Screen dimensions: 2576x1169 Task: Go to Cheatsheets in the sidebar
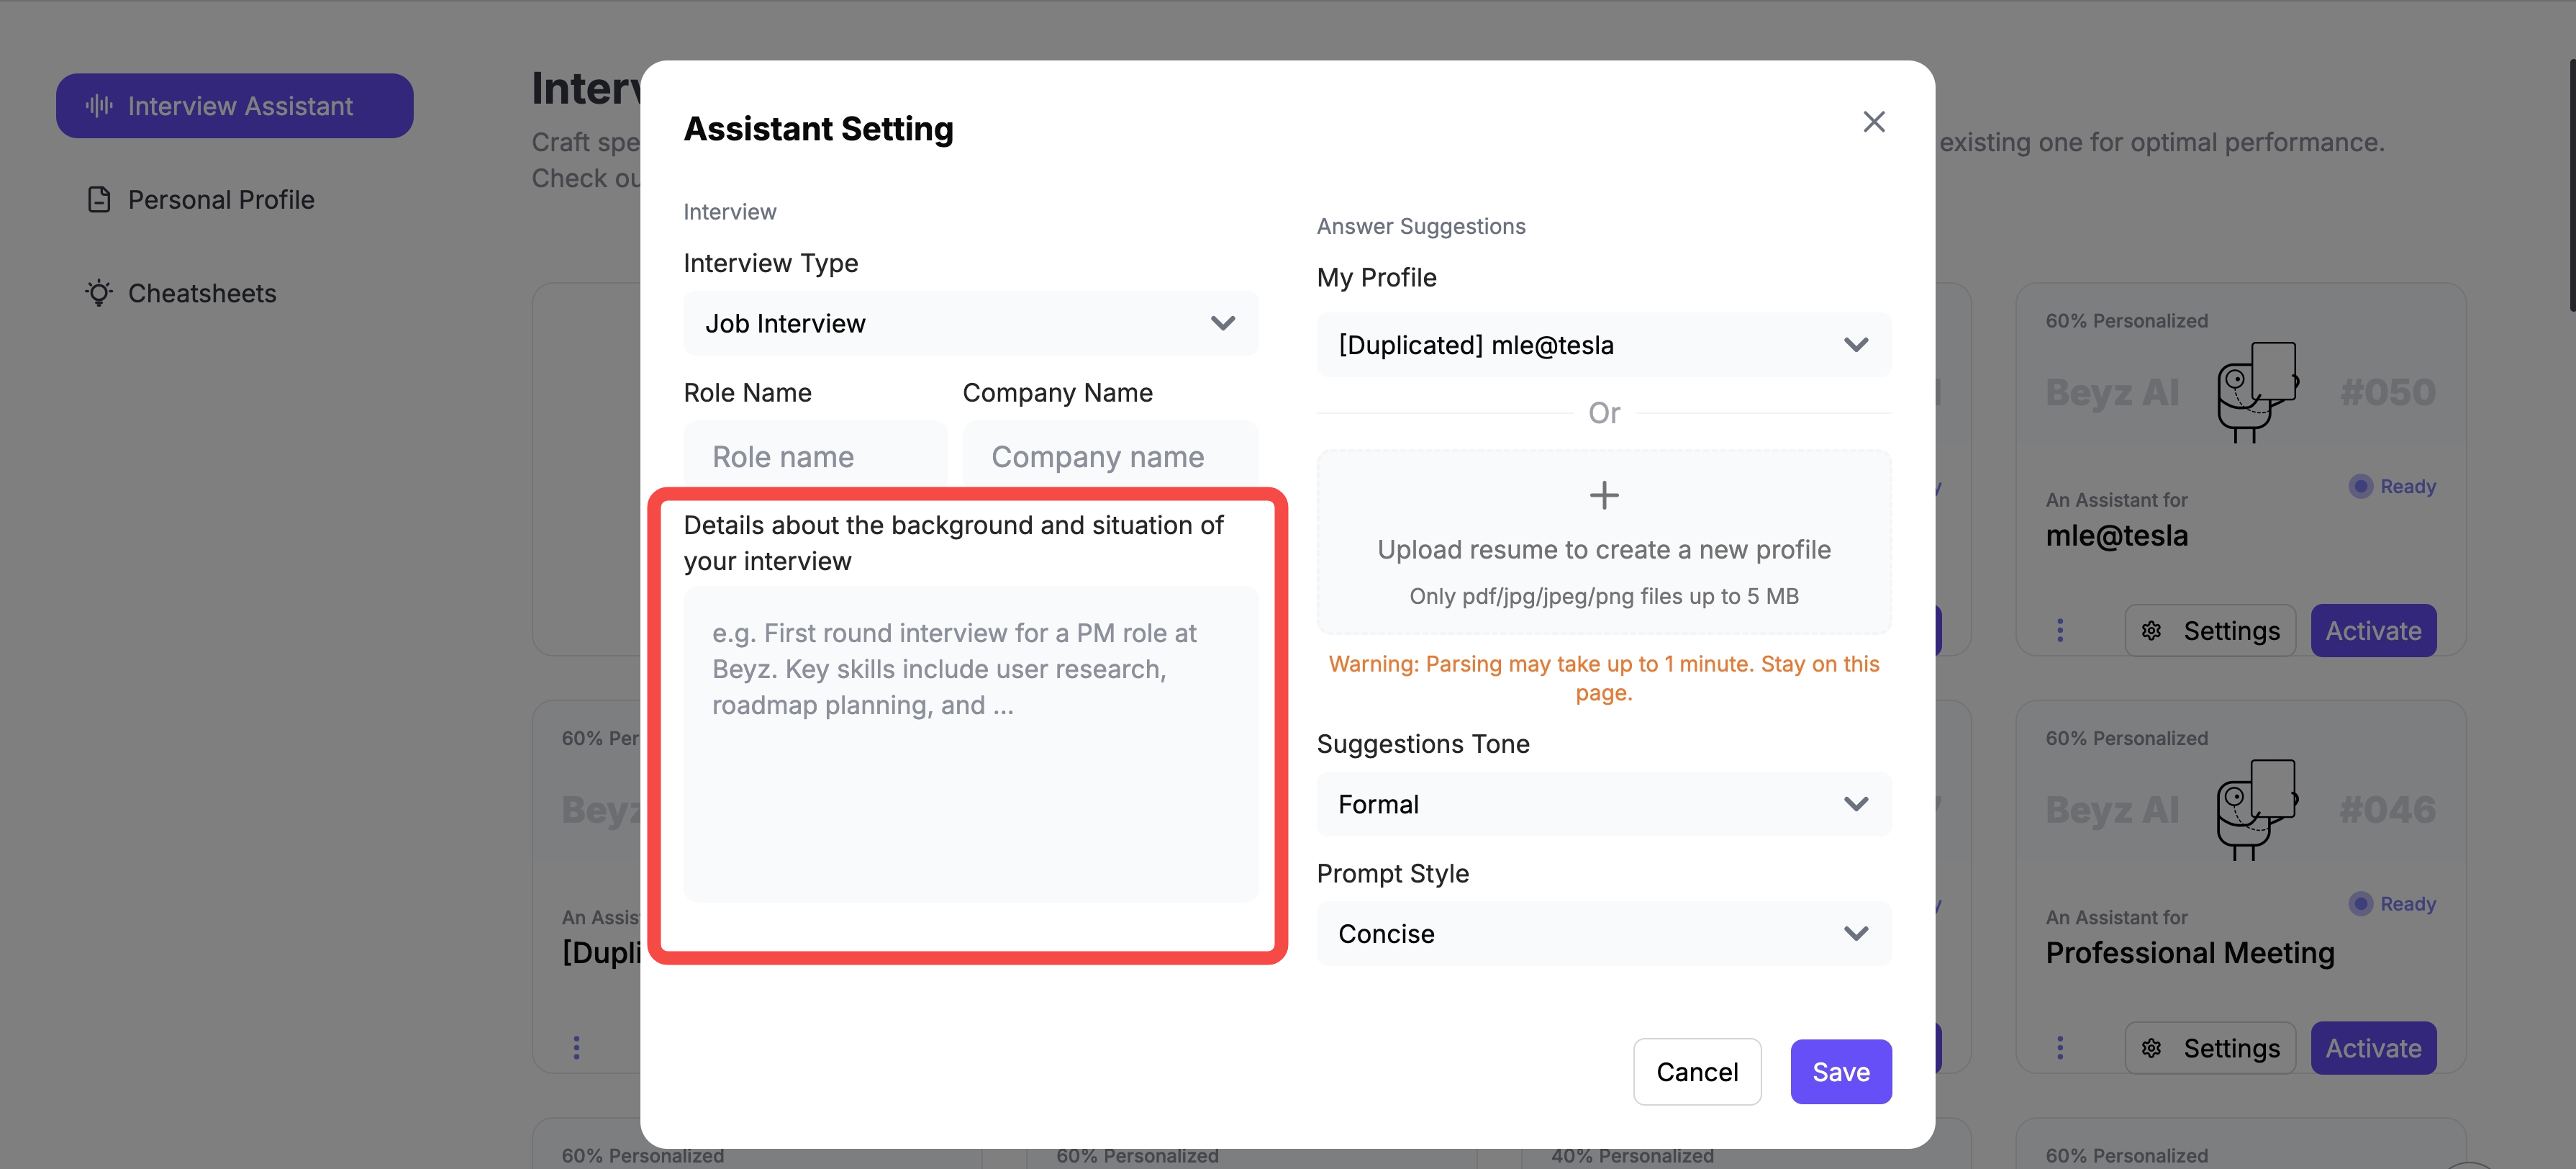(x=202, y=293)
